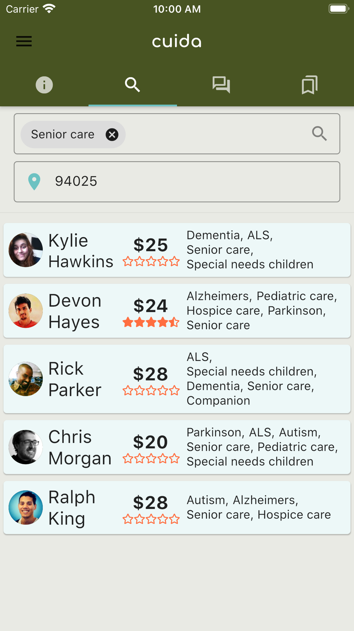This screenshot has height=631, width=354.
Task: View Rick Parker's avatar
Action: [x=25, y=379]
